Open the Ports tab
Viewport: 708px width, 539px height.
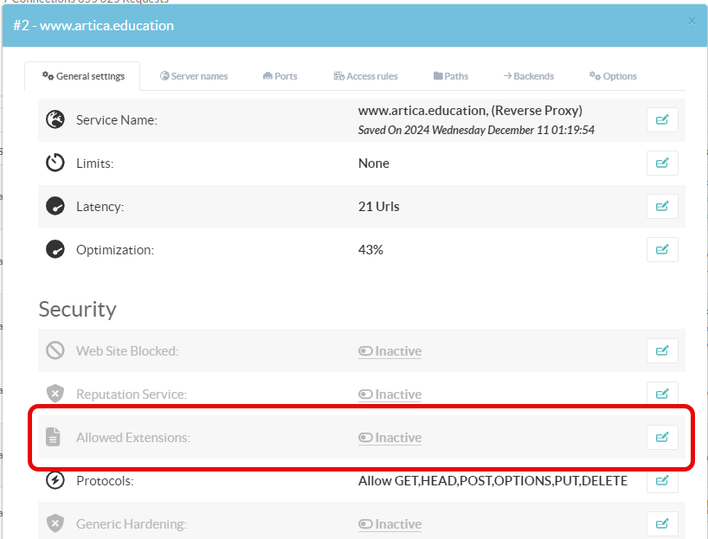point(280,76)
